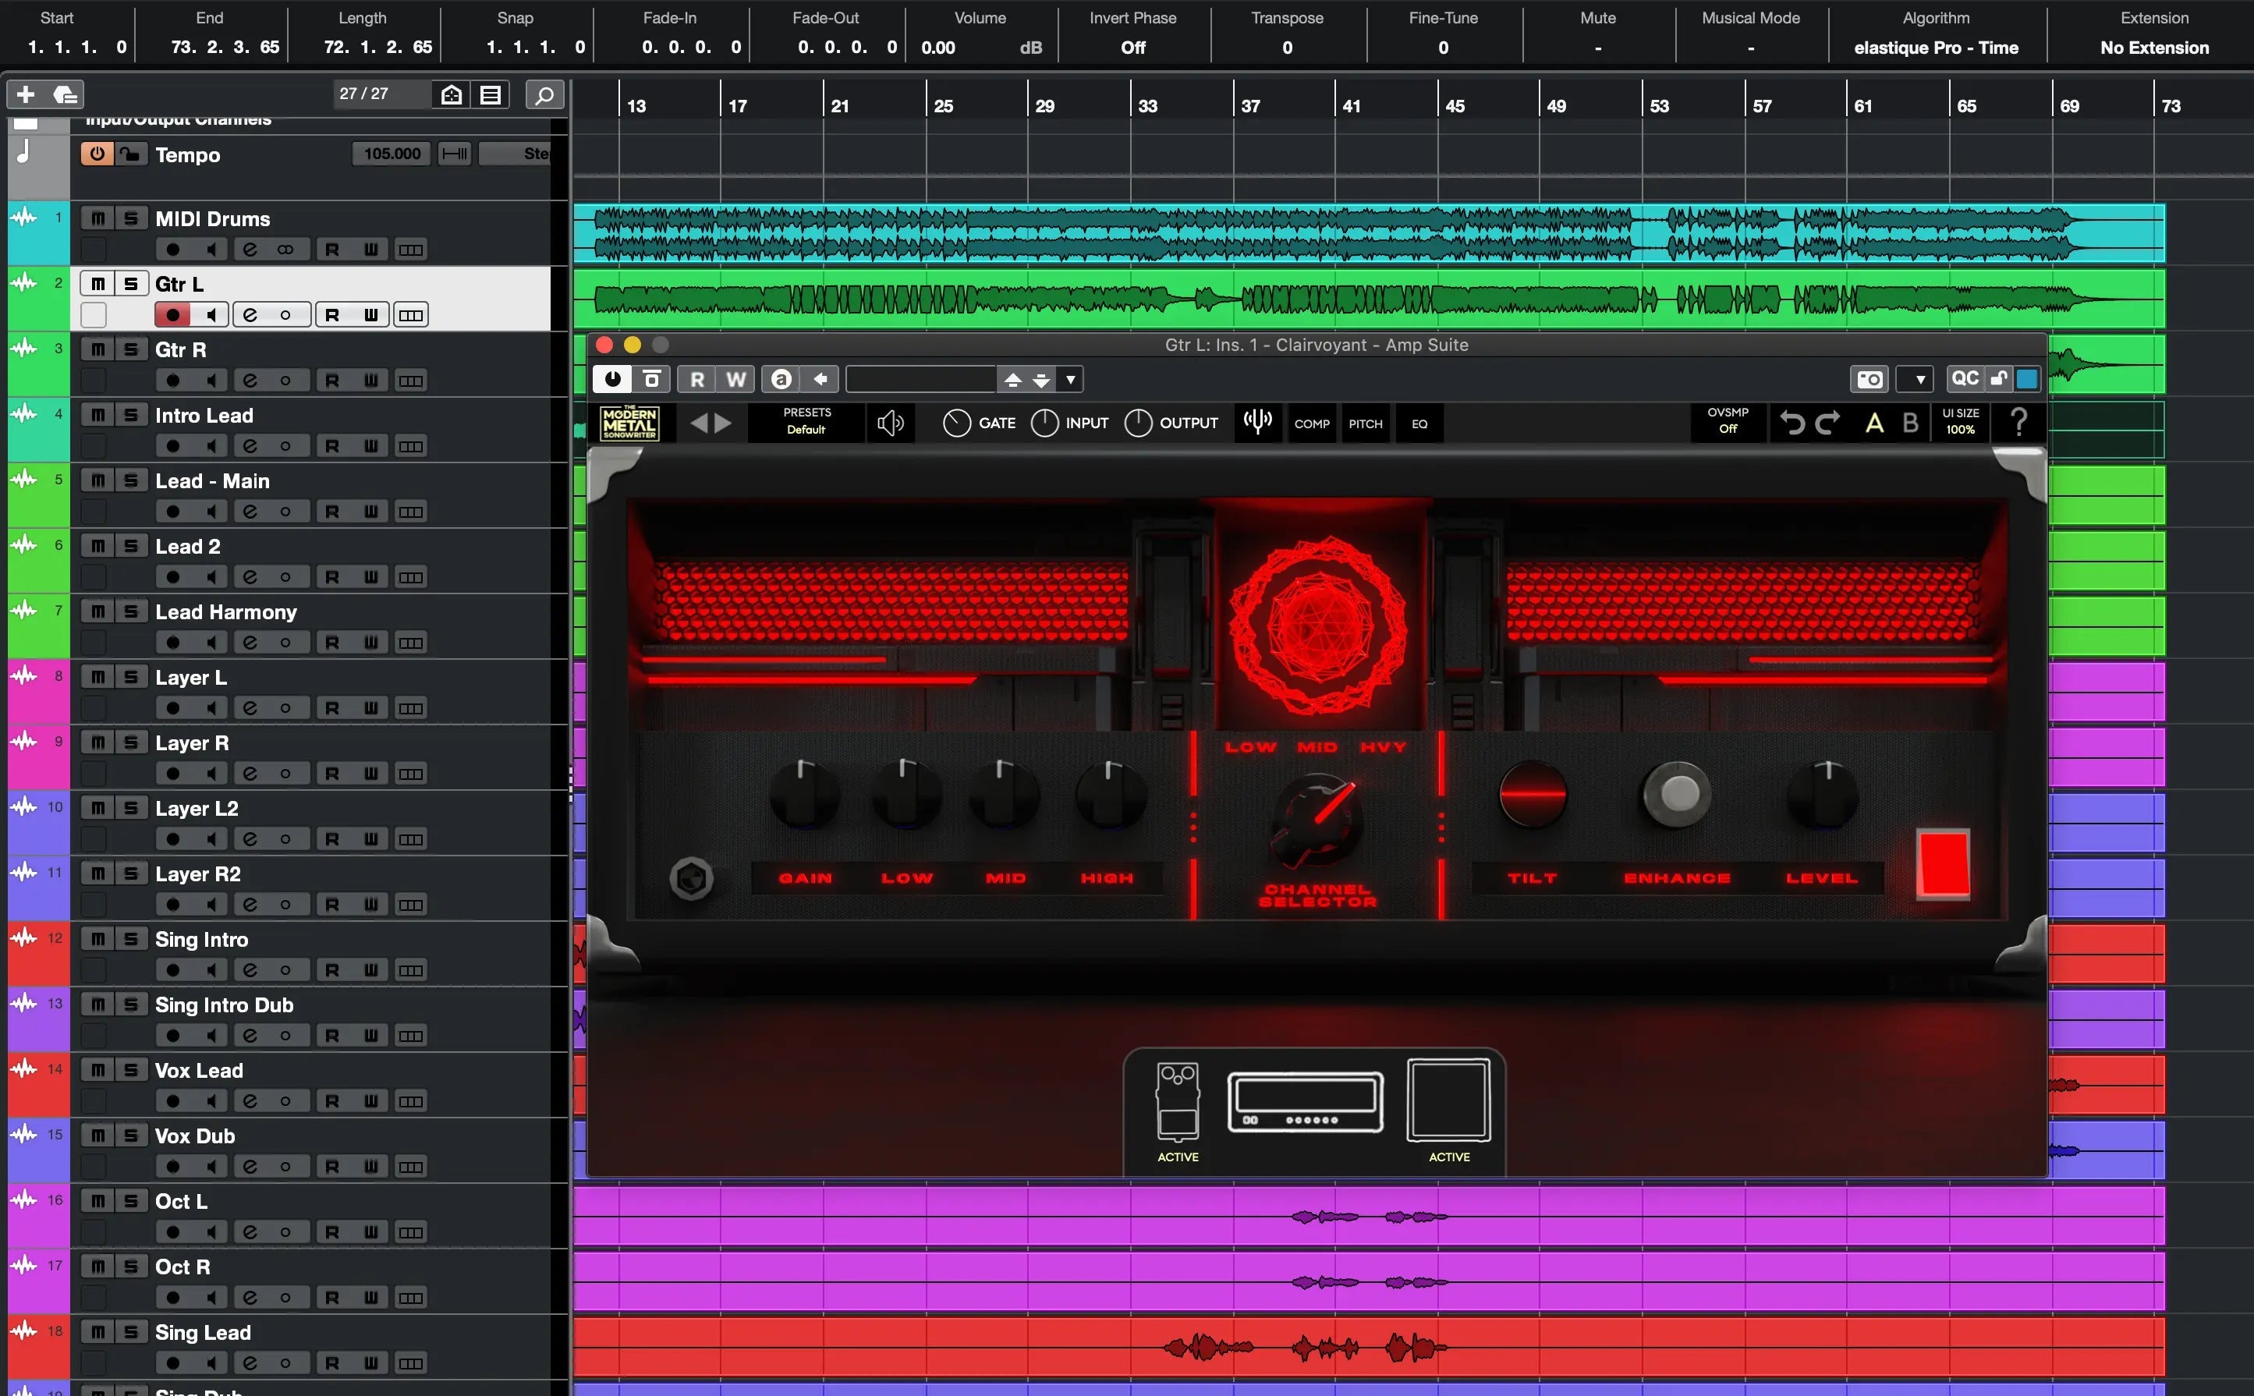Image resolution: width=2254 pixels, height=1396 pixels.
Task: Click the plugin undo arrow
Action: click(1792, 423)
